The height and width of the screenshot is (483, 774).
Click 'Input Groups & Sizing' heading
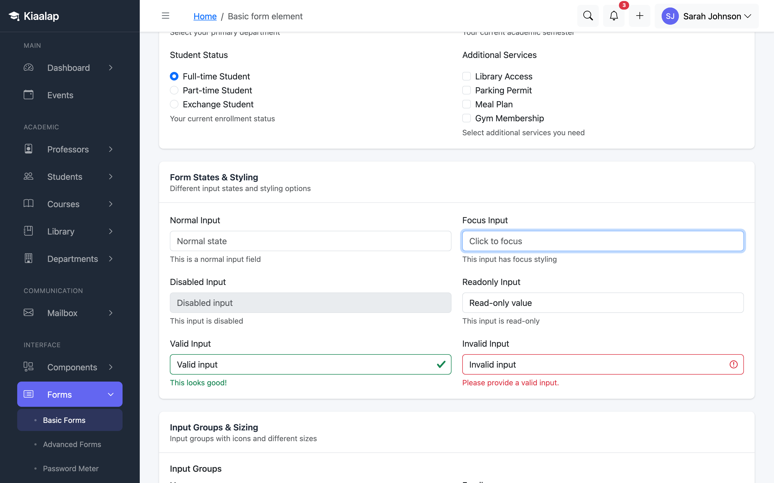[x=214, y=427]
